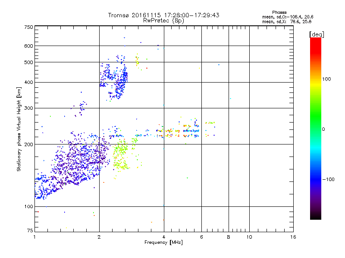Viewport: 345px width, 258px height.
Task: Click the colorbar tick label '-100'
Action: [x=328, y=179]
